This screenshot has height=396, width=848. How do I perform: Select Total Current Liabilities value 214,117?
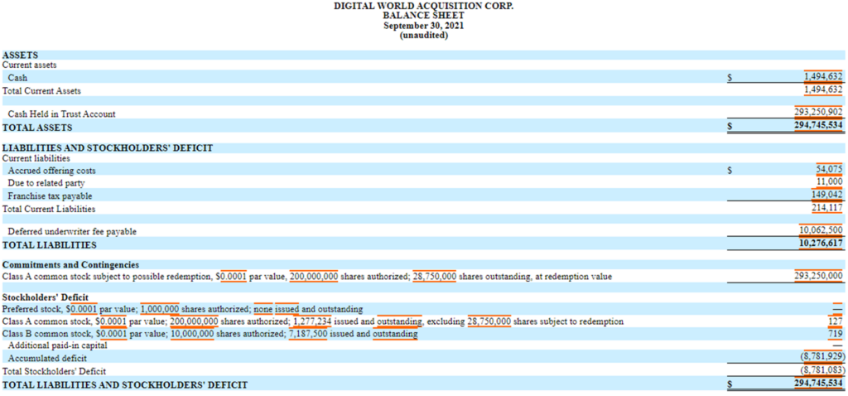click(826, 209)
